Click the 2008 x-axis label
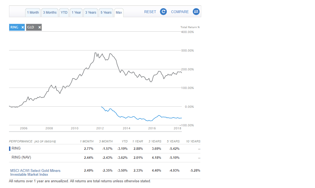The width and height of the screenshot is (315, 188). [x=49, y=128]
